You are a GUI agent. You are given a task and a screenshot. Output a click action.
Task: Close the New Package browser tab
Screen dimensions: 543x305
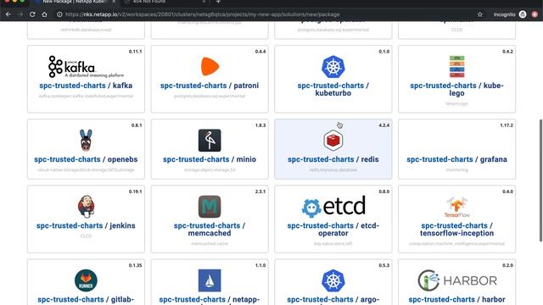(114, 2)
